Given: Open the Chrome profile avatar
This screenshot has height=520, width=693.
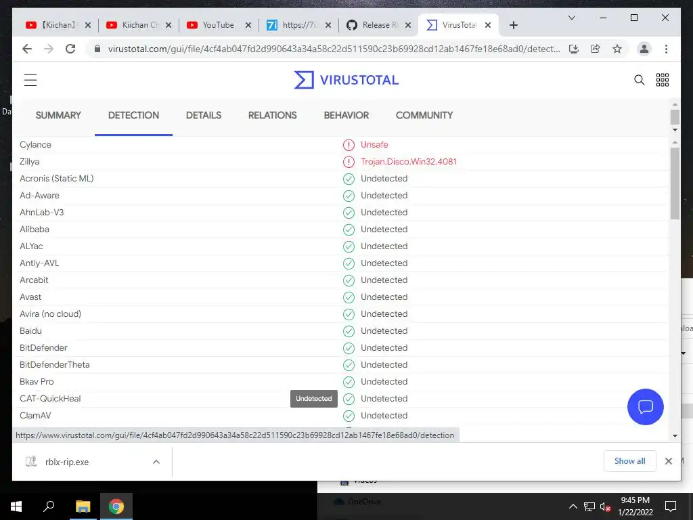Looking at the screenshot, I should (644, 49).
